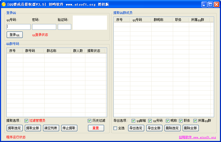This screenshot has width=221, height=142.
Task: Uncheck the qq邮箱 export option
Action: click(133, 121)
